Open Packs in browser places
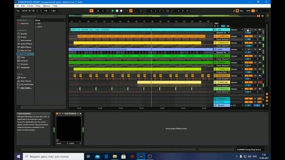The width and height of the screenshot is (285, 160). (x=23, y=78)
